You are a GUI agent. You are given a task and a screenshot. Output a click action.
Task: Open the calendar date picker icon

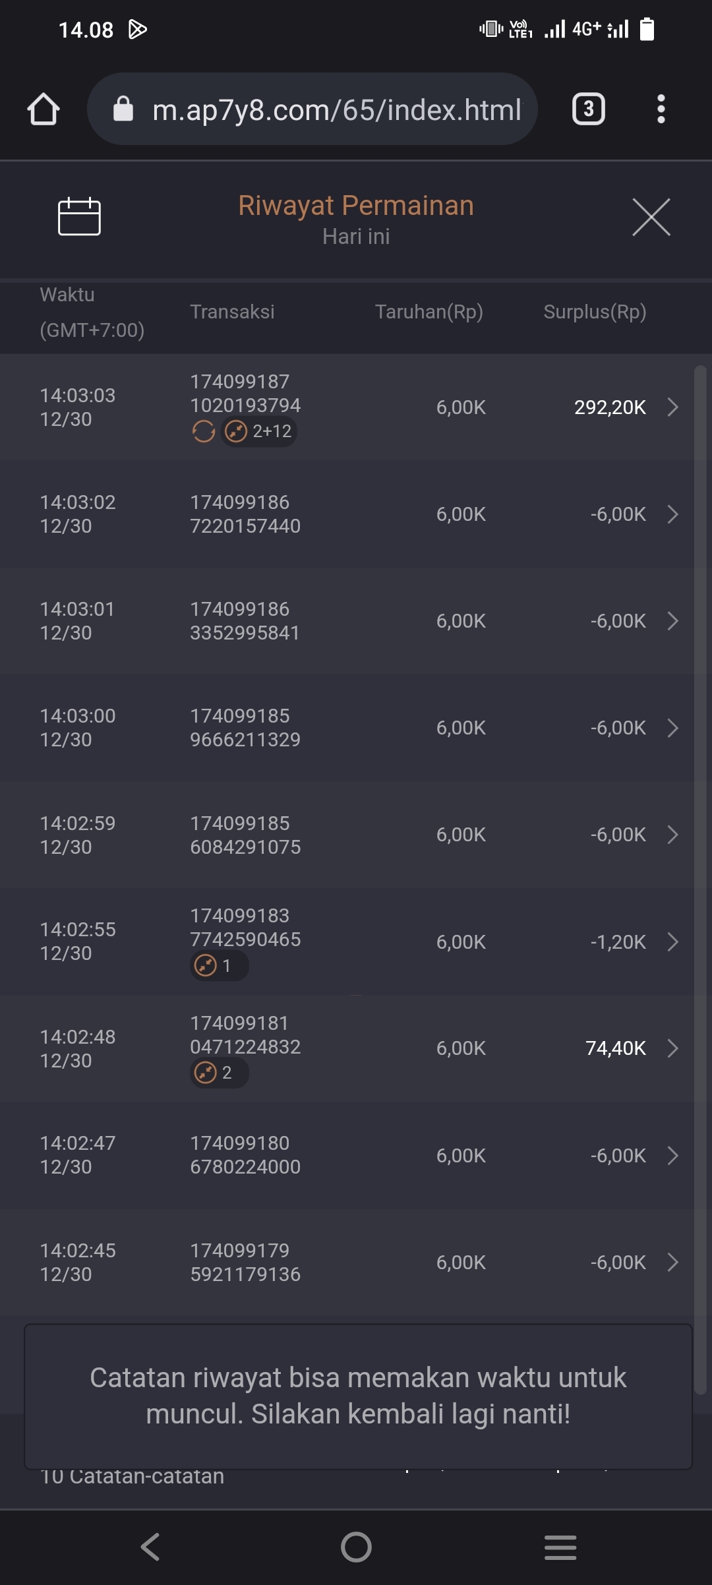[79, 216]
